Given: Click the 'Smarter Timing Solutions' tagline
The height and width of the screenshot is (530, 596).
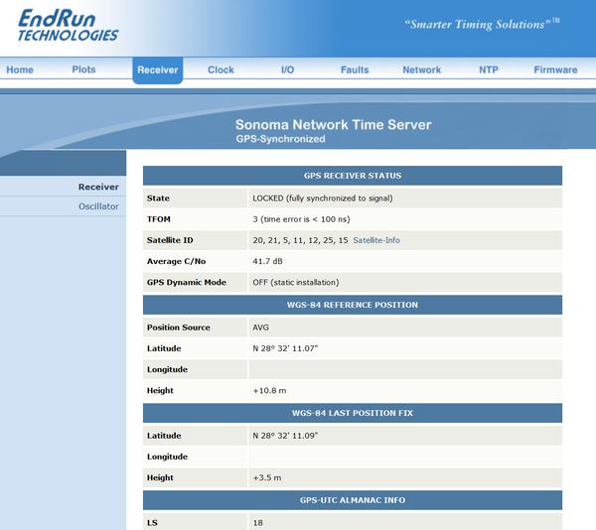Looking at the screenshot, I should (482, 24).
